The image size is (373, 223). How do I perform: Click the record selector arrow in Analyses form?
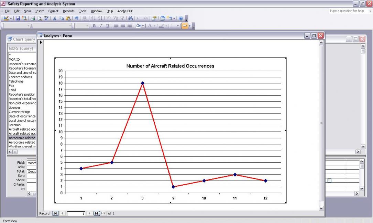[x=41, y=42]
